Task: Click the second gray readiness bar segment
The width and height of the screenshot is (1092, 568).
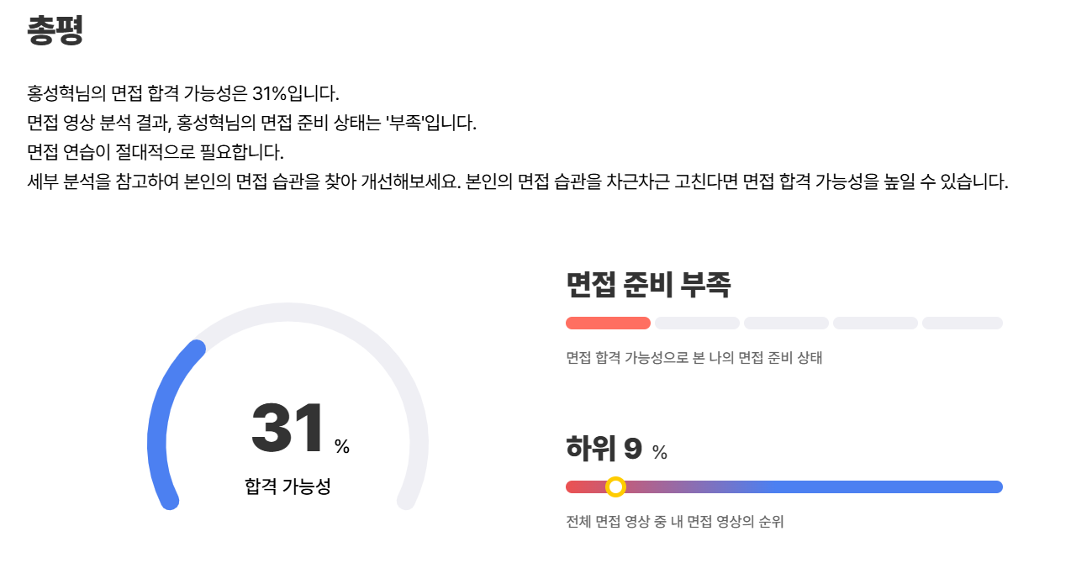Action: tap(697, 323)
